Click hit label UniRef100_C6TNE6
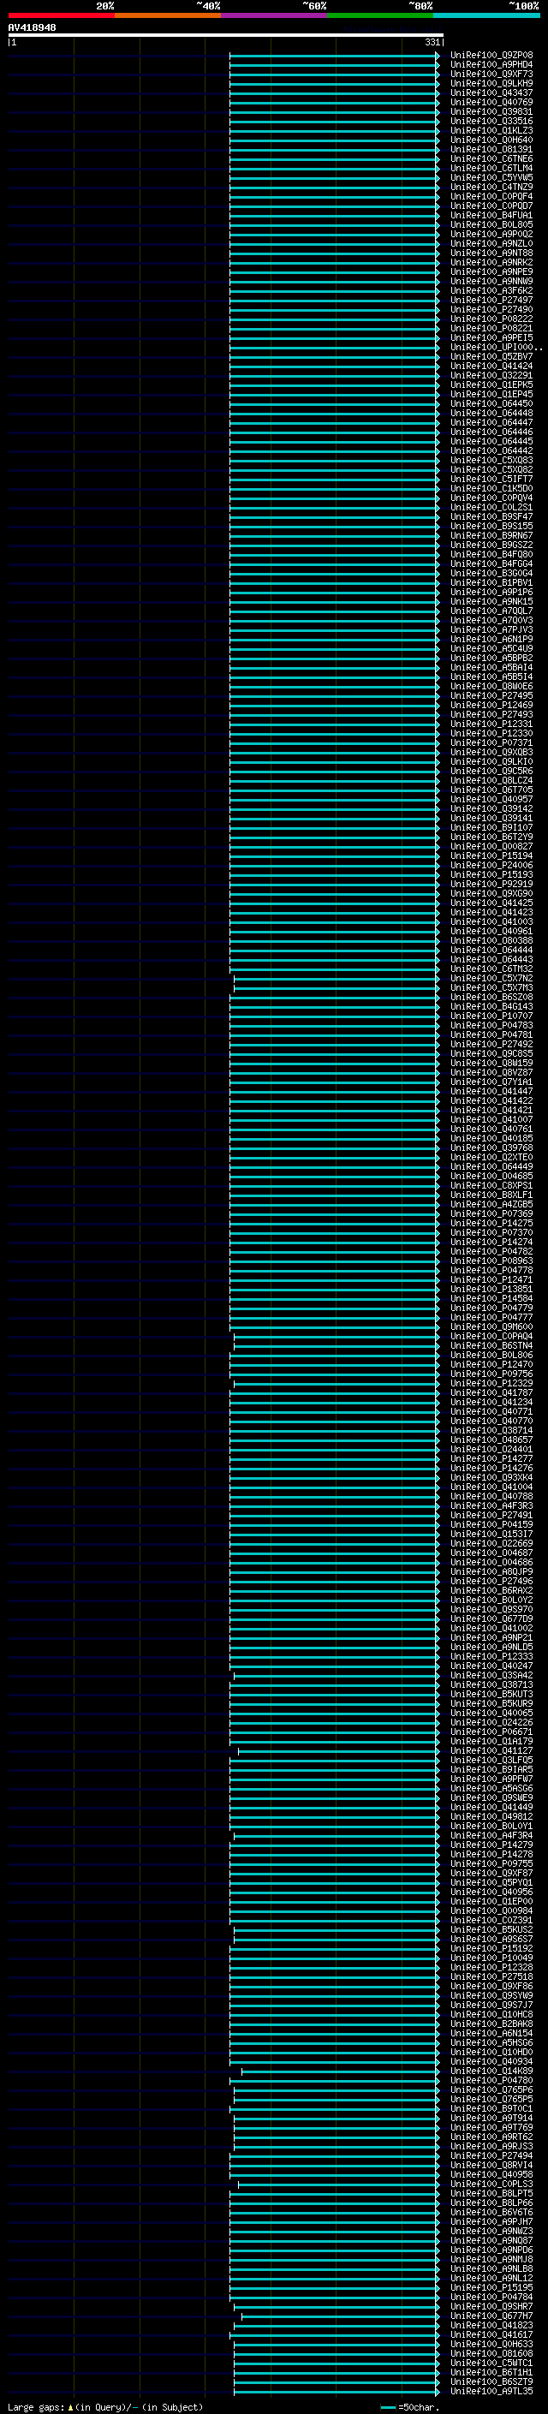The image size is (548, 2414). pos(491,159)
